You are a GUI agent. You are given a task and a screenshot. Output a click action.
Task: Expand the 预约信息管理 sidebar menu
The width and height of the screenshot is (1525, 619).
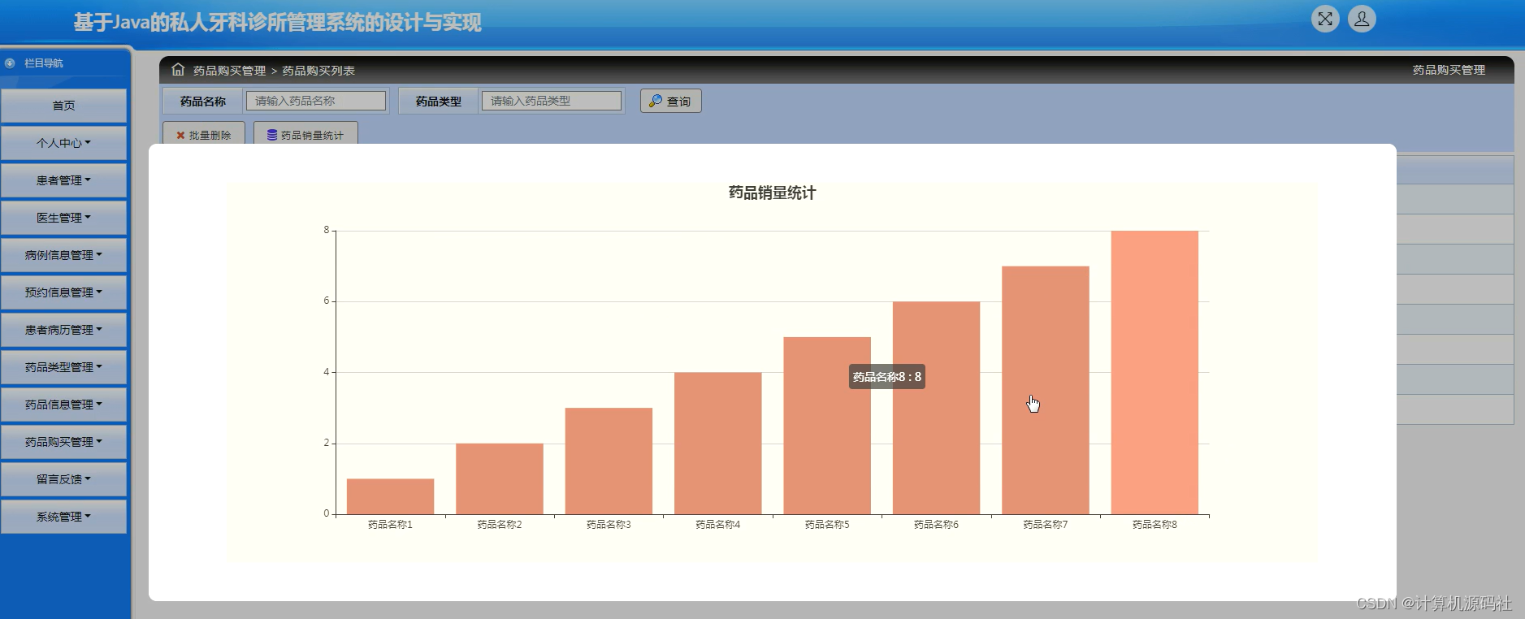(63, 292)
